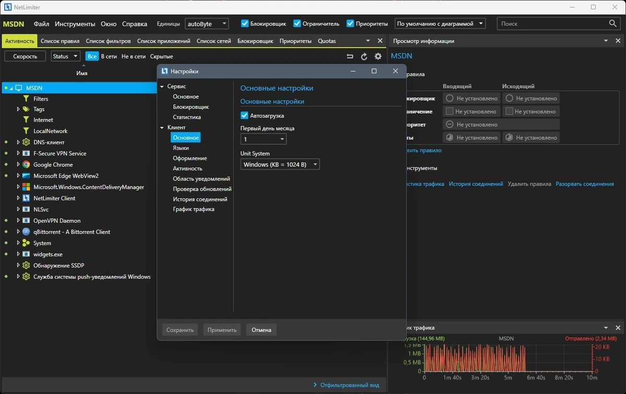The height and width of the screenshot is (394, 626).
Task: Click the Применить button
Action: (x=222, y=330)
